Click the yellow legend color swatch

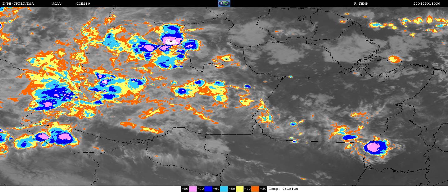pyautogui.click(x=239, y=189)
